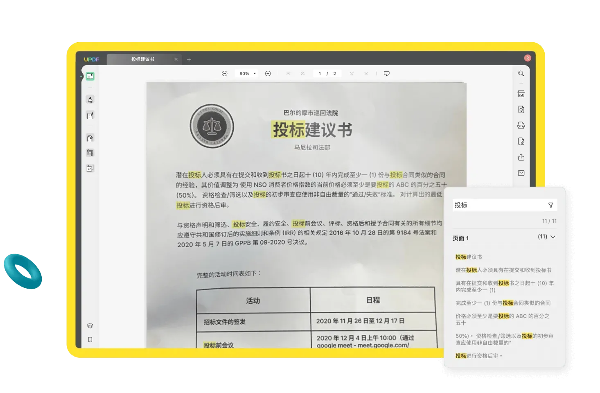
Task: Open the search filter options
Action: 550,205
